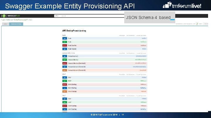Click PATCH badge of /networkService/{ServiceId}
The width and height of the screenshot is (211, 118).
(65, 70)
